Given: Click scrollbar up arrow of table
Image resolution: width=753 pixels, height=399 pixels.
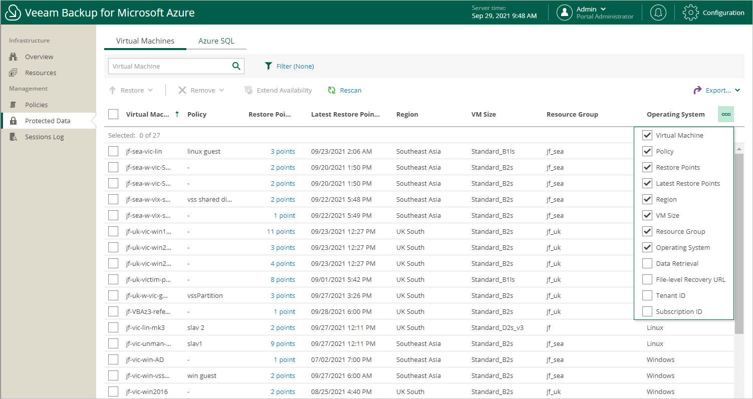Looking at the screenshot, I should [739, 149].
